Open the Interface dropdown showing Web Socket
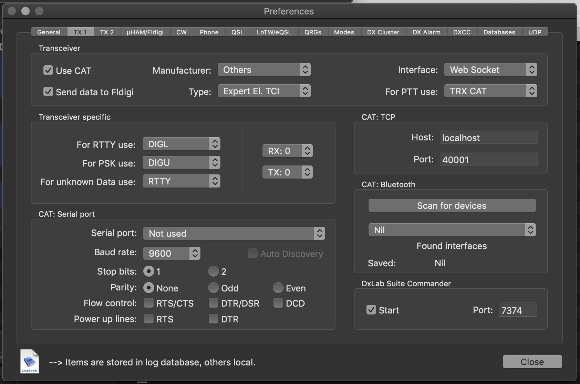The height and width of the screenshot is (384, 580). pyautogui.click(x=490, y=70)
